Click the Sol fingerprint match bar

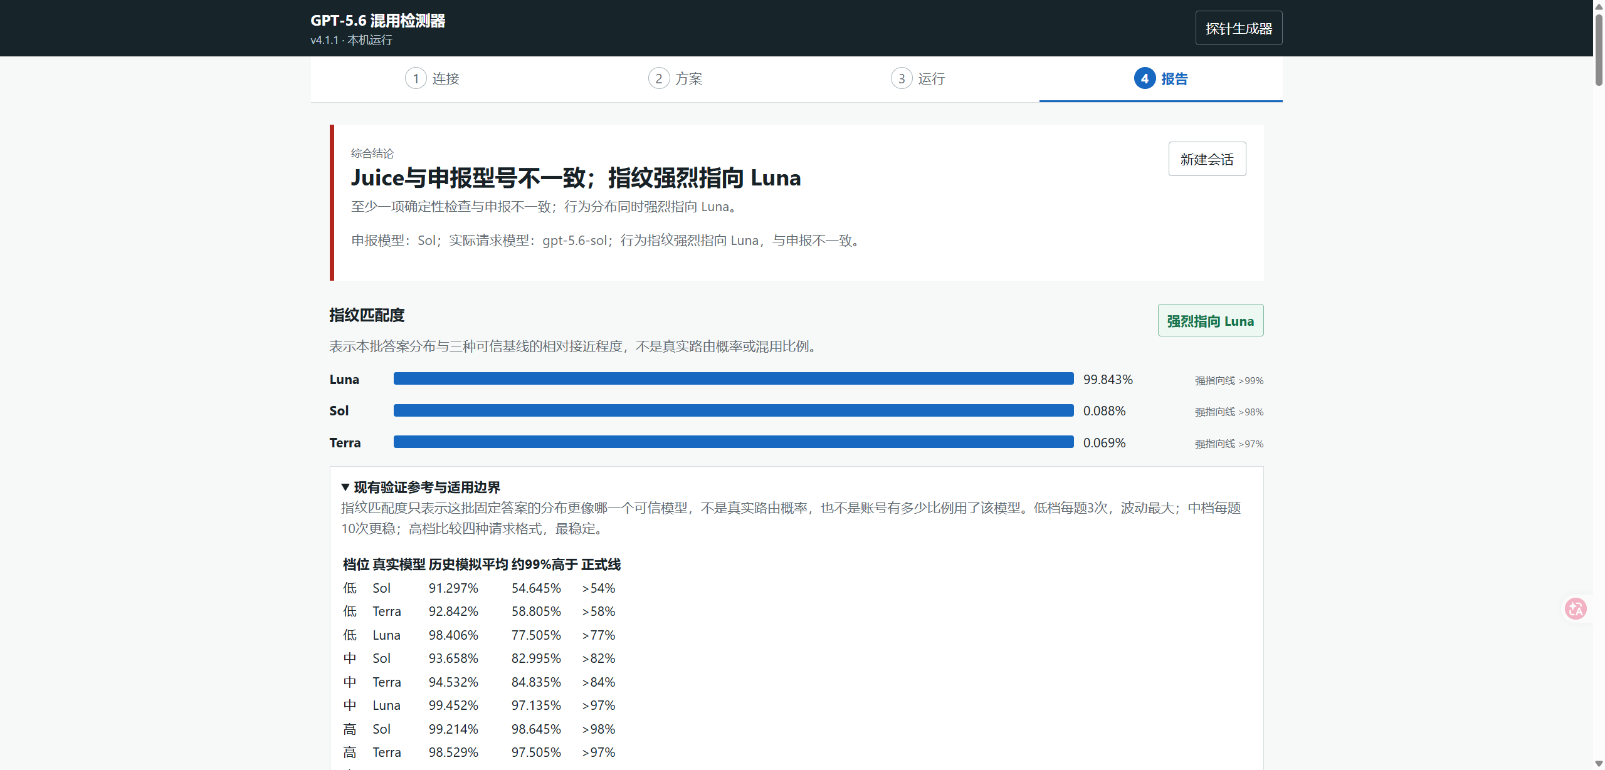(734, 410)
